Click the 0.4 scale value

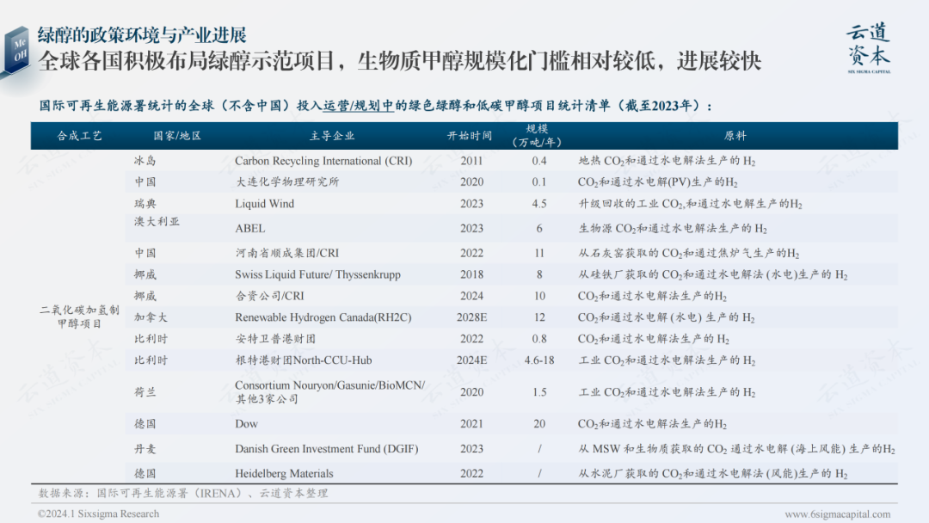[539, 161]
